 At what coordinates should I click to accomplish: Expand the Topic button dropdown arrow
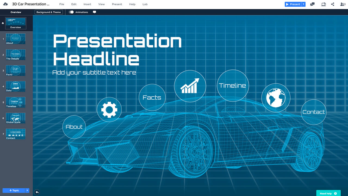point(27,191)
